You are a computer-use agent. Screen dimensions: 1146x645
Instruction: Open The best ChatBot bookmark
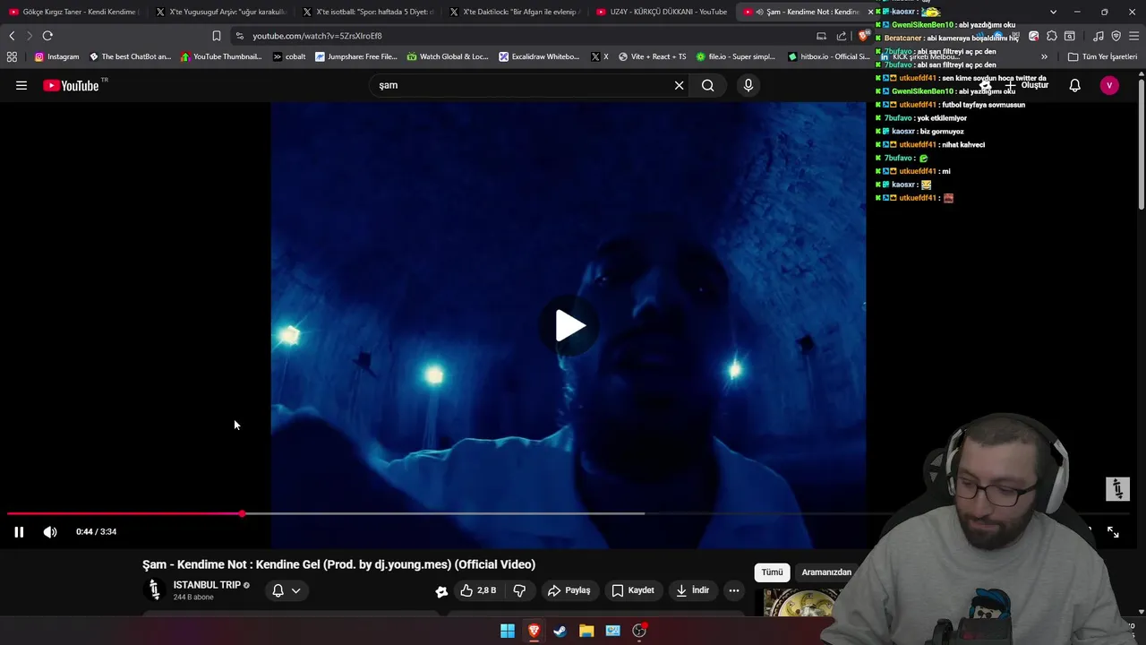click(130, 56)
